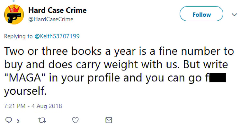Viewport: 241px width, 128px height.
Task: Click the Hard Case Crime display name
Action: pyautogui.click(x=58, y=10)
